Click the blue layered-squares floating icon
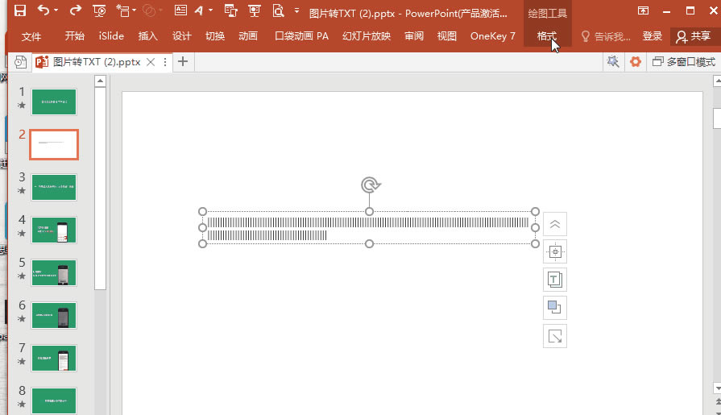This screenshot has height=415, width=721. point(555,308)
